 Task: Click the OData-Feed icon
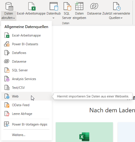(x=7, y=105)
